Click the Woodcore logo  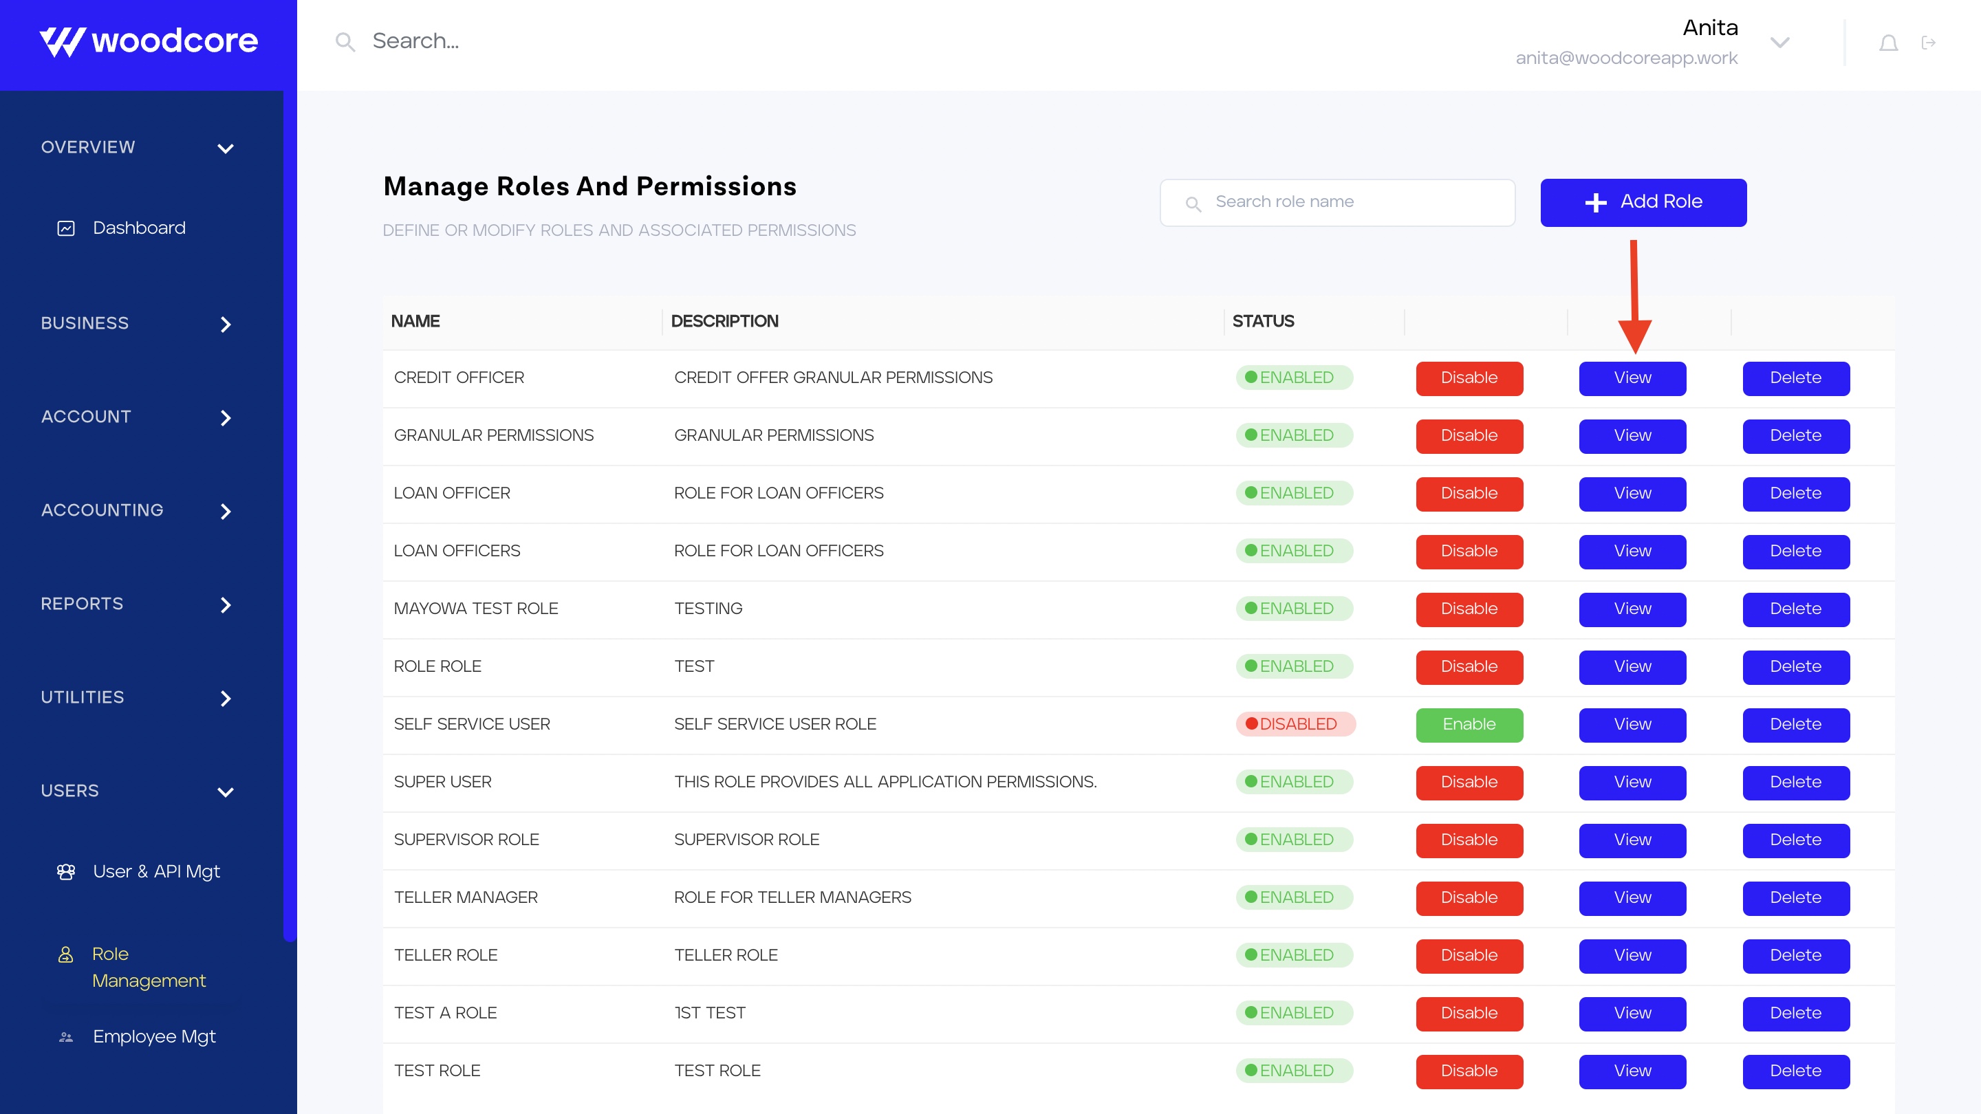(149, 41)
